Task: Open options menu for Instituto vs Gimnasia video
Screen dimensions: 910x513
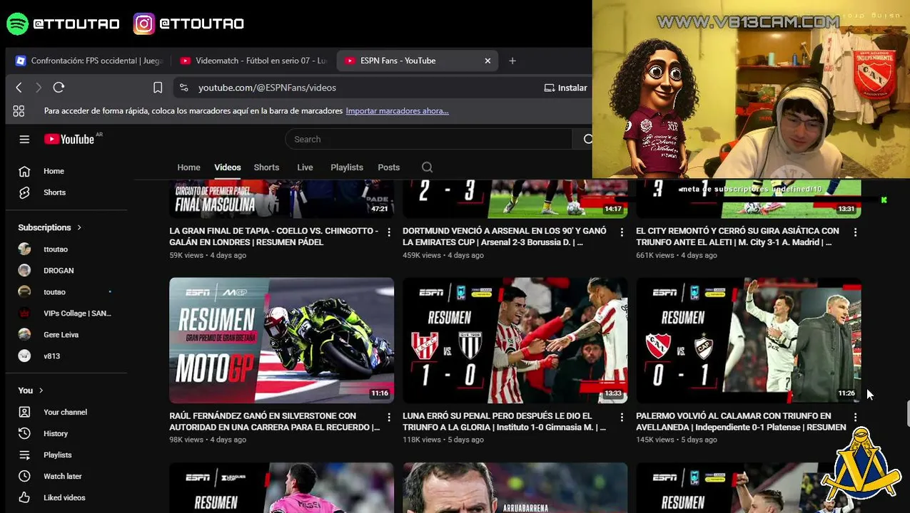Action: (622, 417)
